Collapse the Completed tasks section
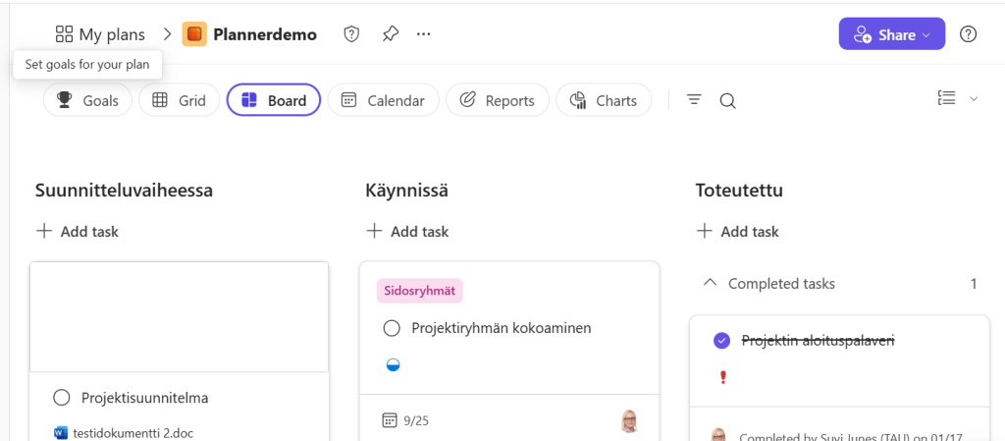This screenshot has width=1005, height=441. [711, 283]
